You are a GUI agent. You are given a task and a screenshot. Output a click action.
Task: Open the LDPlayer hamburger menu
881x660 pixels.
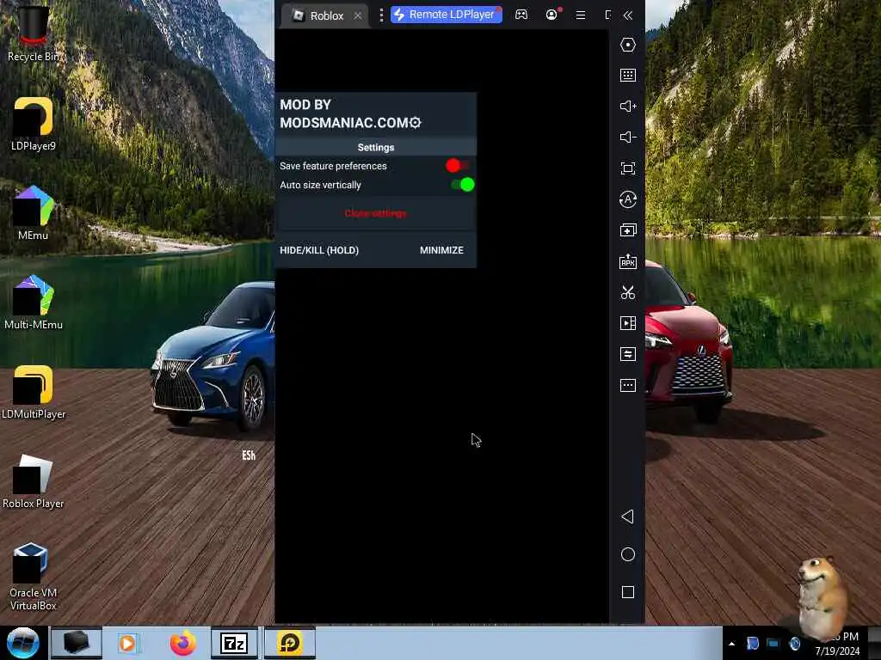581,15
